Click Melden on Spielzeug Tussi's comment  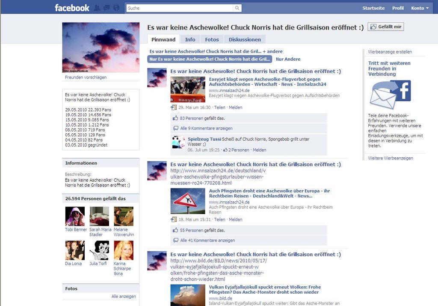(x=259, y=150)
